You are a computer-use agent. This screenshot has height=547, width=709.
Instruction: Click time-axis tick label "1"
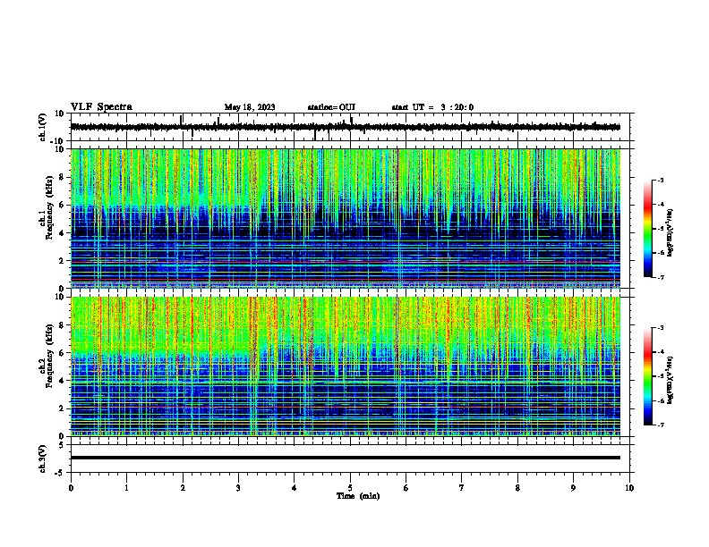click(x=126, y=488)
